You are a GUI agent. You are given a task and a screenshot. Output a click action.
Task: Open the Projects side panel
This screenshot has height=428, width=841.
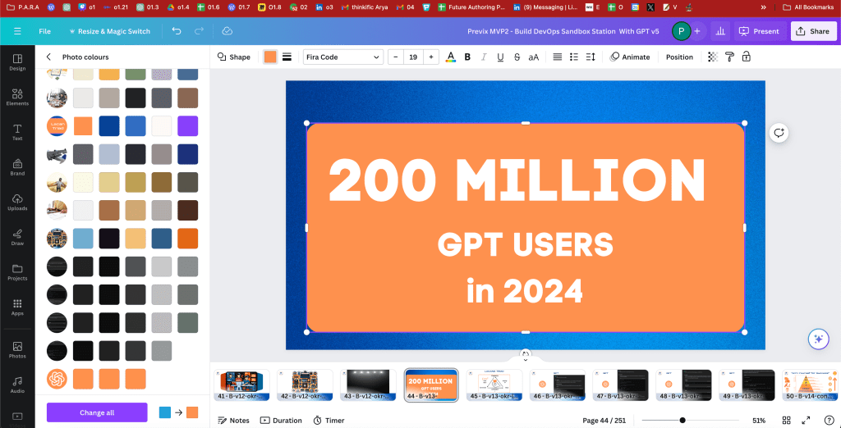click(17, 272)
